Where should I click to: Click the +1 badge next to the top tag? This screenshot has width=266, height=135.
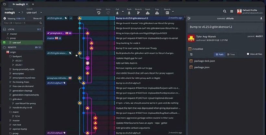point(71,18)
